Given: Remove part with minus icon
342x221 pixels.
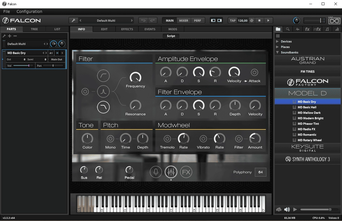Looking at the screenshot, I should tap(15, 36).
